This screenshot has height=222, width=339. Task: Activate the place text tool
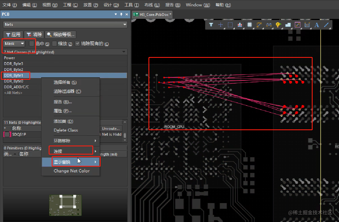317,25
